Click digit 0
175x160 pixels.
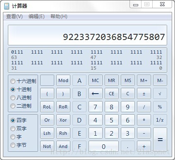pyautogui.click(x=103, y=146)
